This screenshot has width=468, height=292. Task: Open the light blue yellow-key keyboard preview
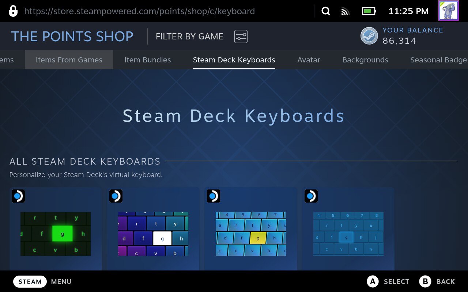251,234
